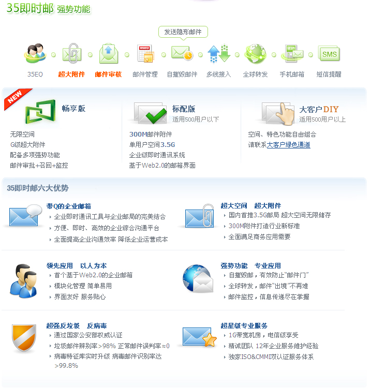Click the 畅享版 green logo
This screenshot has height=388, width=370.
pos(40,112)
